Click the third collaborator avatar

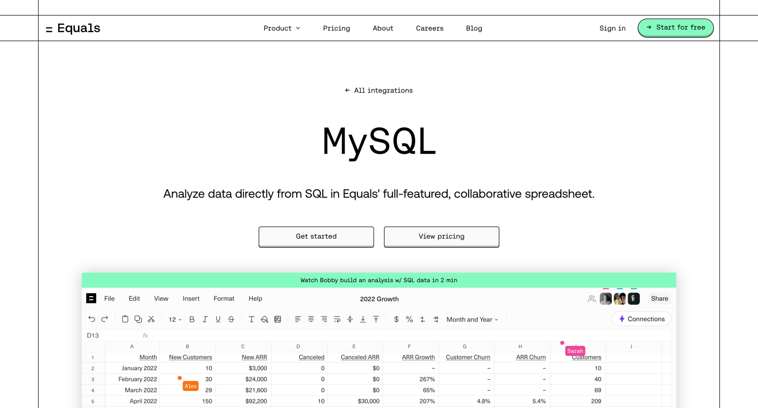click(634, 299)
